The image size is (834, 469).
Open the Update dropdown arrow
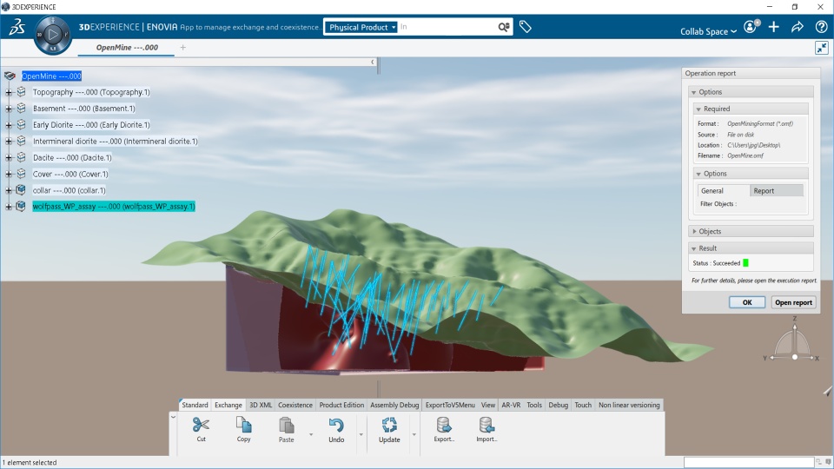click(x=414, y=435)
